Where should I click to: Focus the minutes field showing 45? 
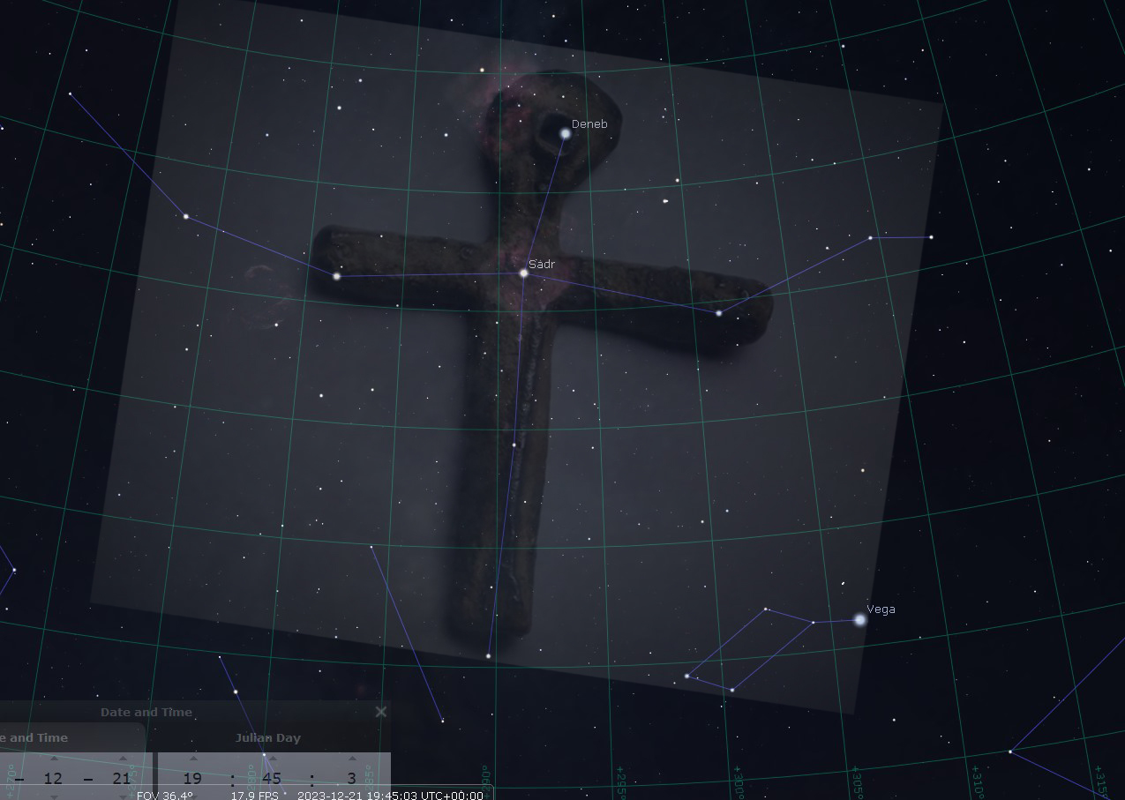272,779
